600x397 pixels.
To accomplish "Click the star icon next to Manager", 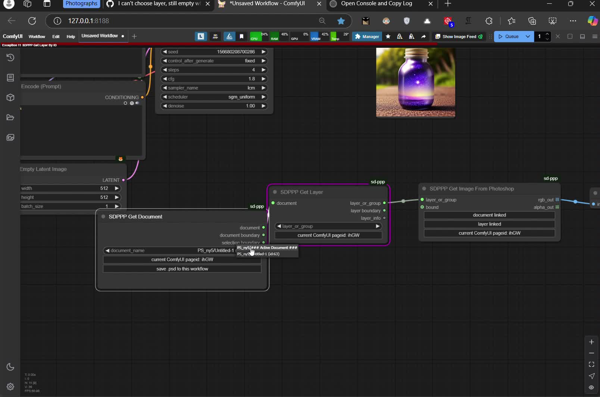I will pyautogui.click(x=388, y=37).
